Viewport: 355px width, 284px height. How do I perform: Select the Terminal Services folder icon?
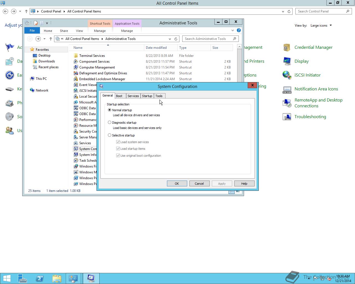pyautogui.click(x=76, y=56)
